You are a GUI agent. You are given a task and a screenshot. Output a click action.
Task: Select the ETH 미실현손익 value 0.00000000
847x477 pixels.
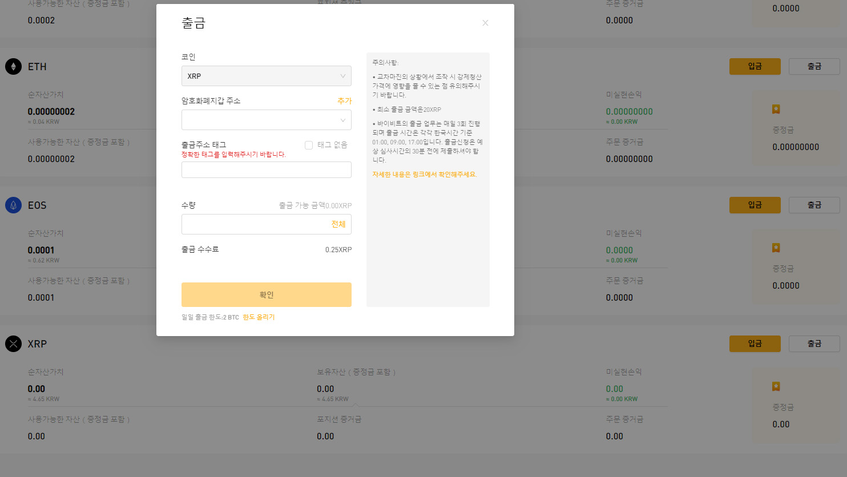pyautogui.click(x=630, y=112)
